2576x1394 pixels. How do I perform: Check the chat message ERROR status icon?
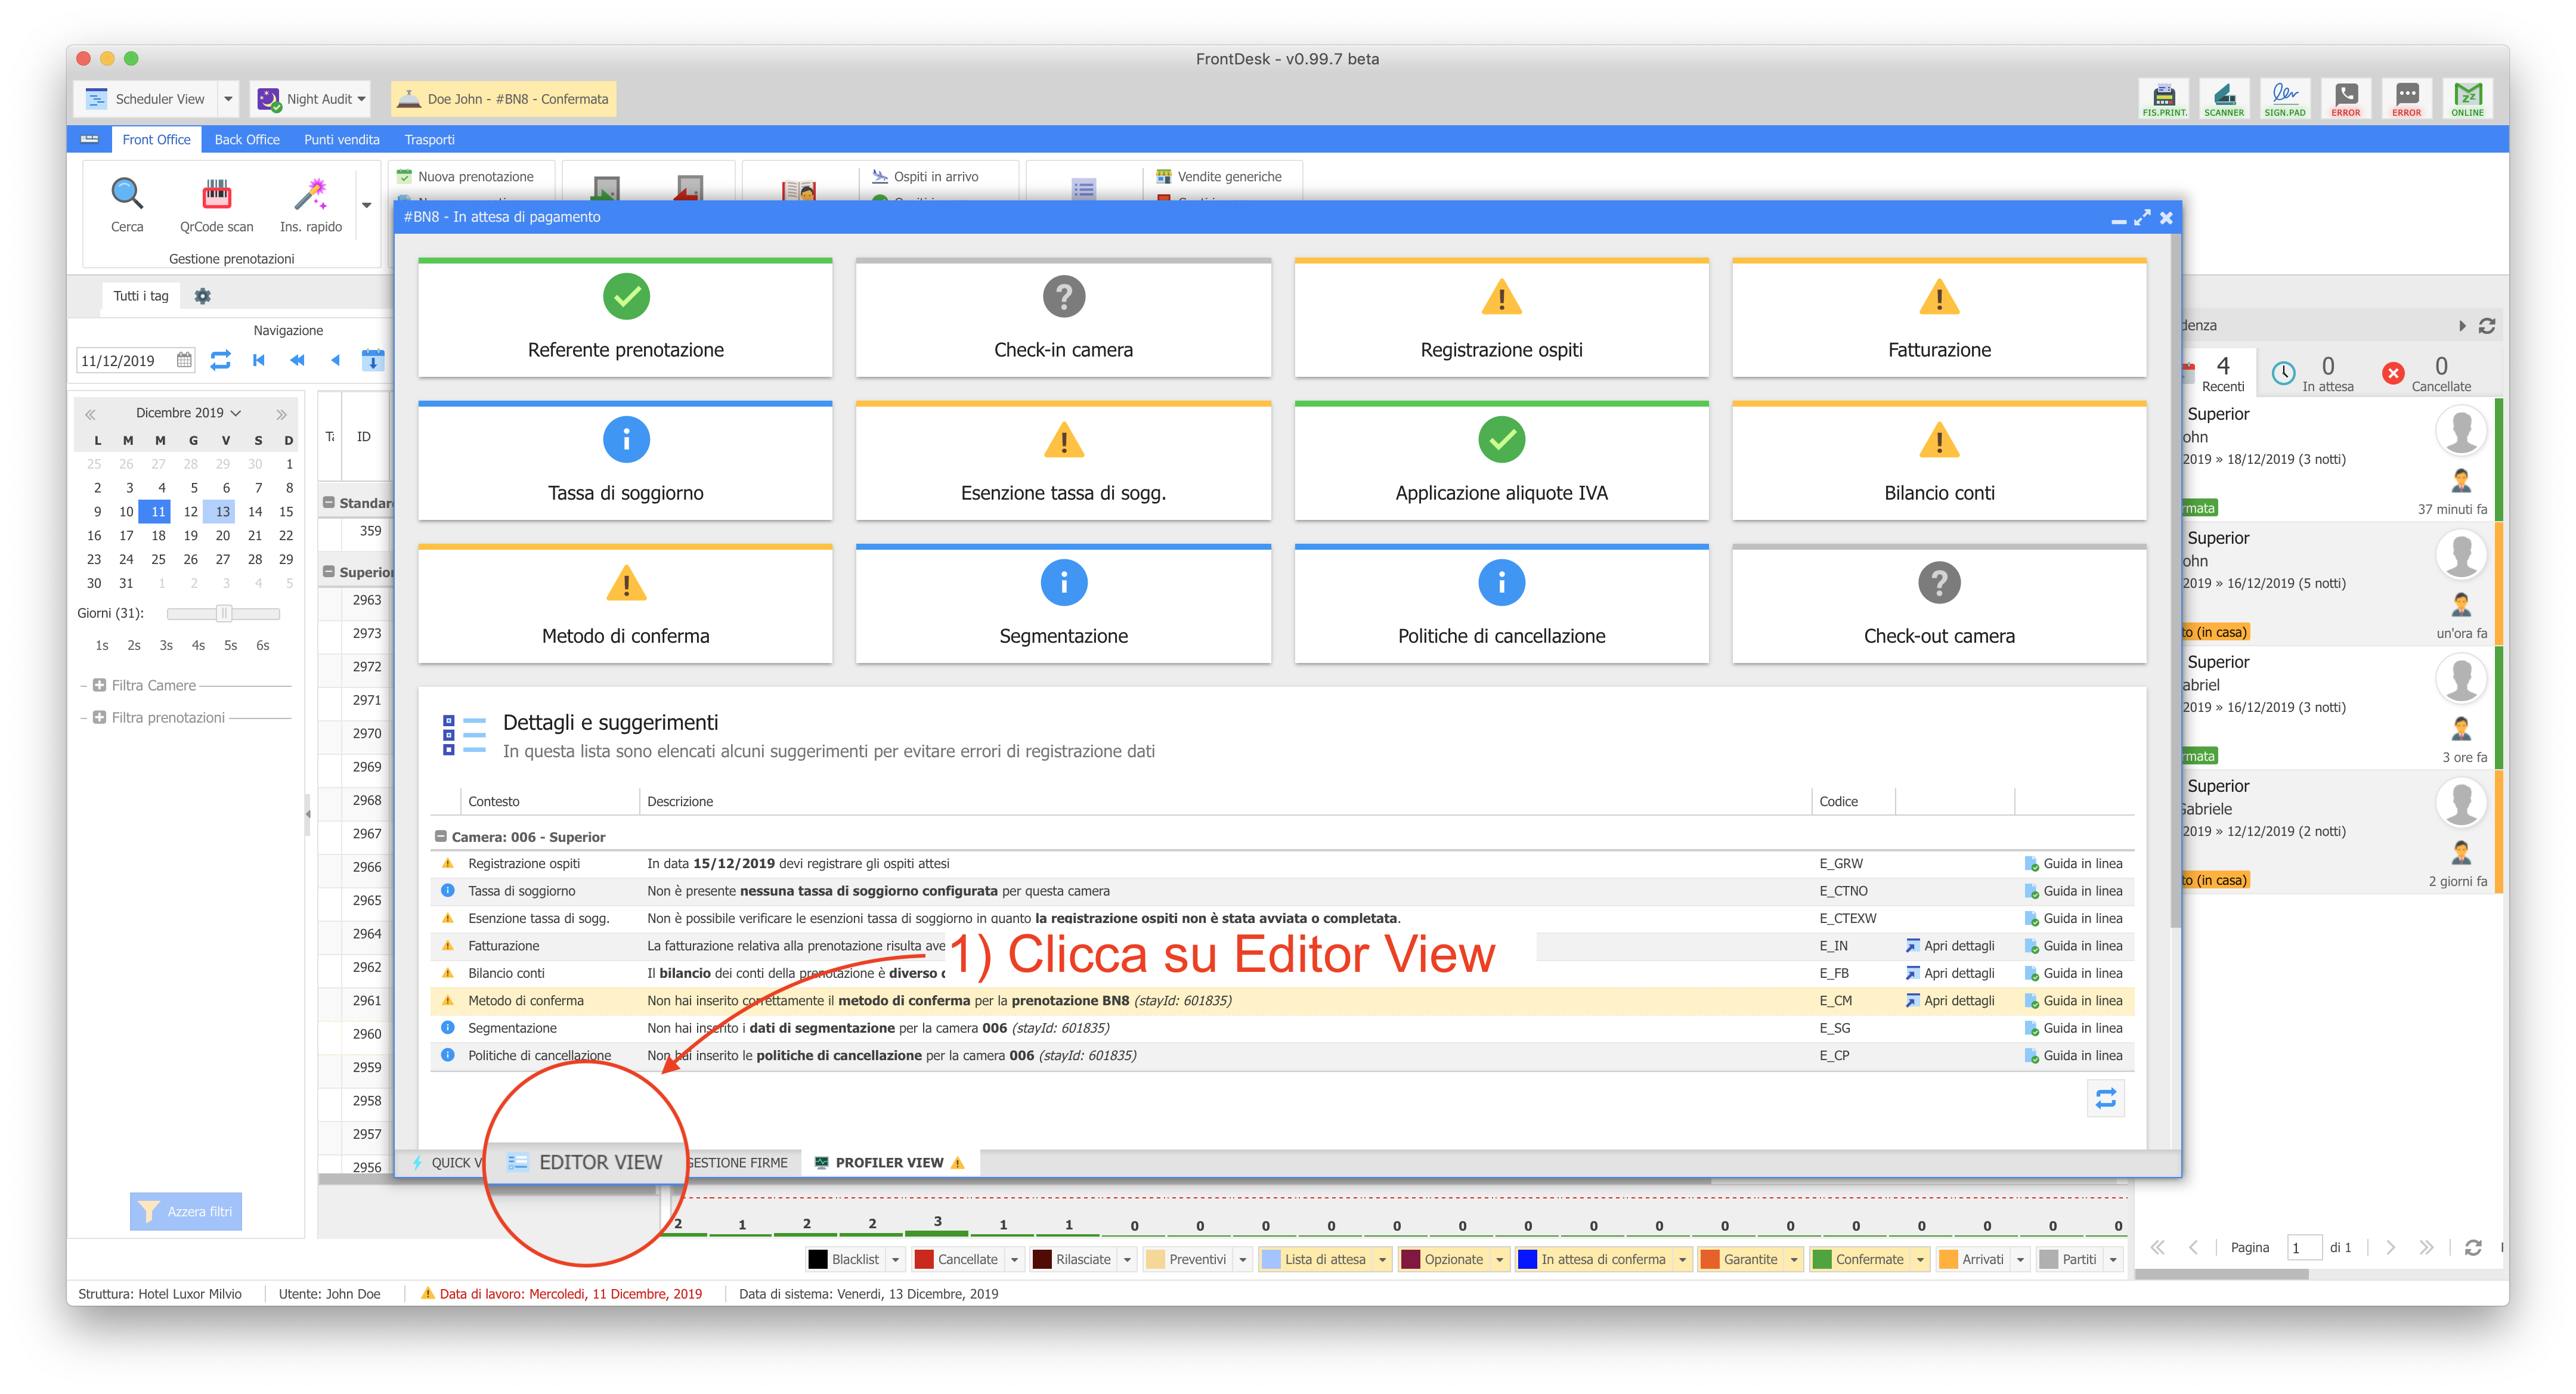point(2407,98)
